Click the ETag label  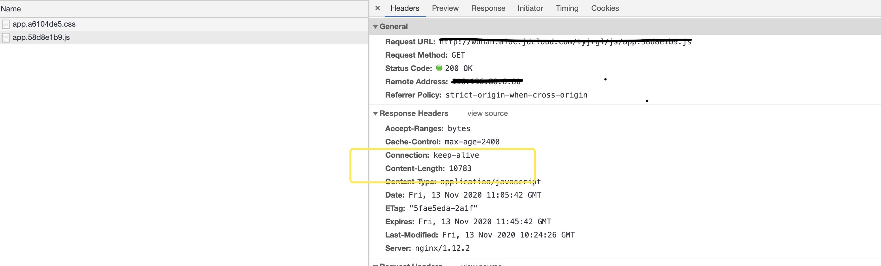point(395,208)
